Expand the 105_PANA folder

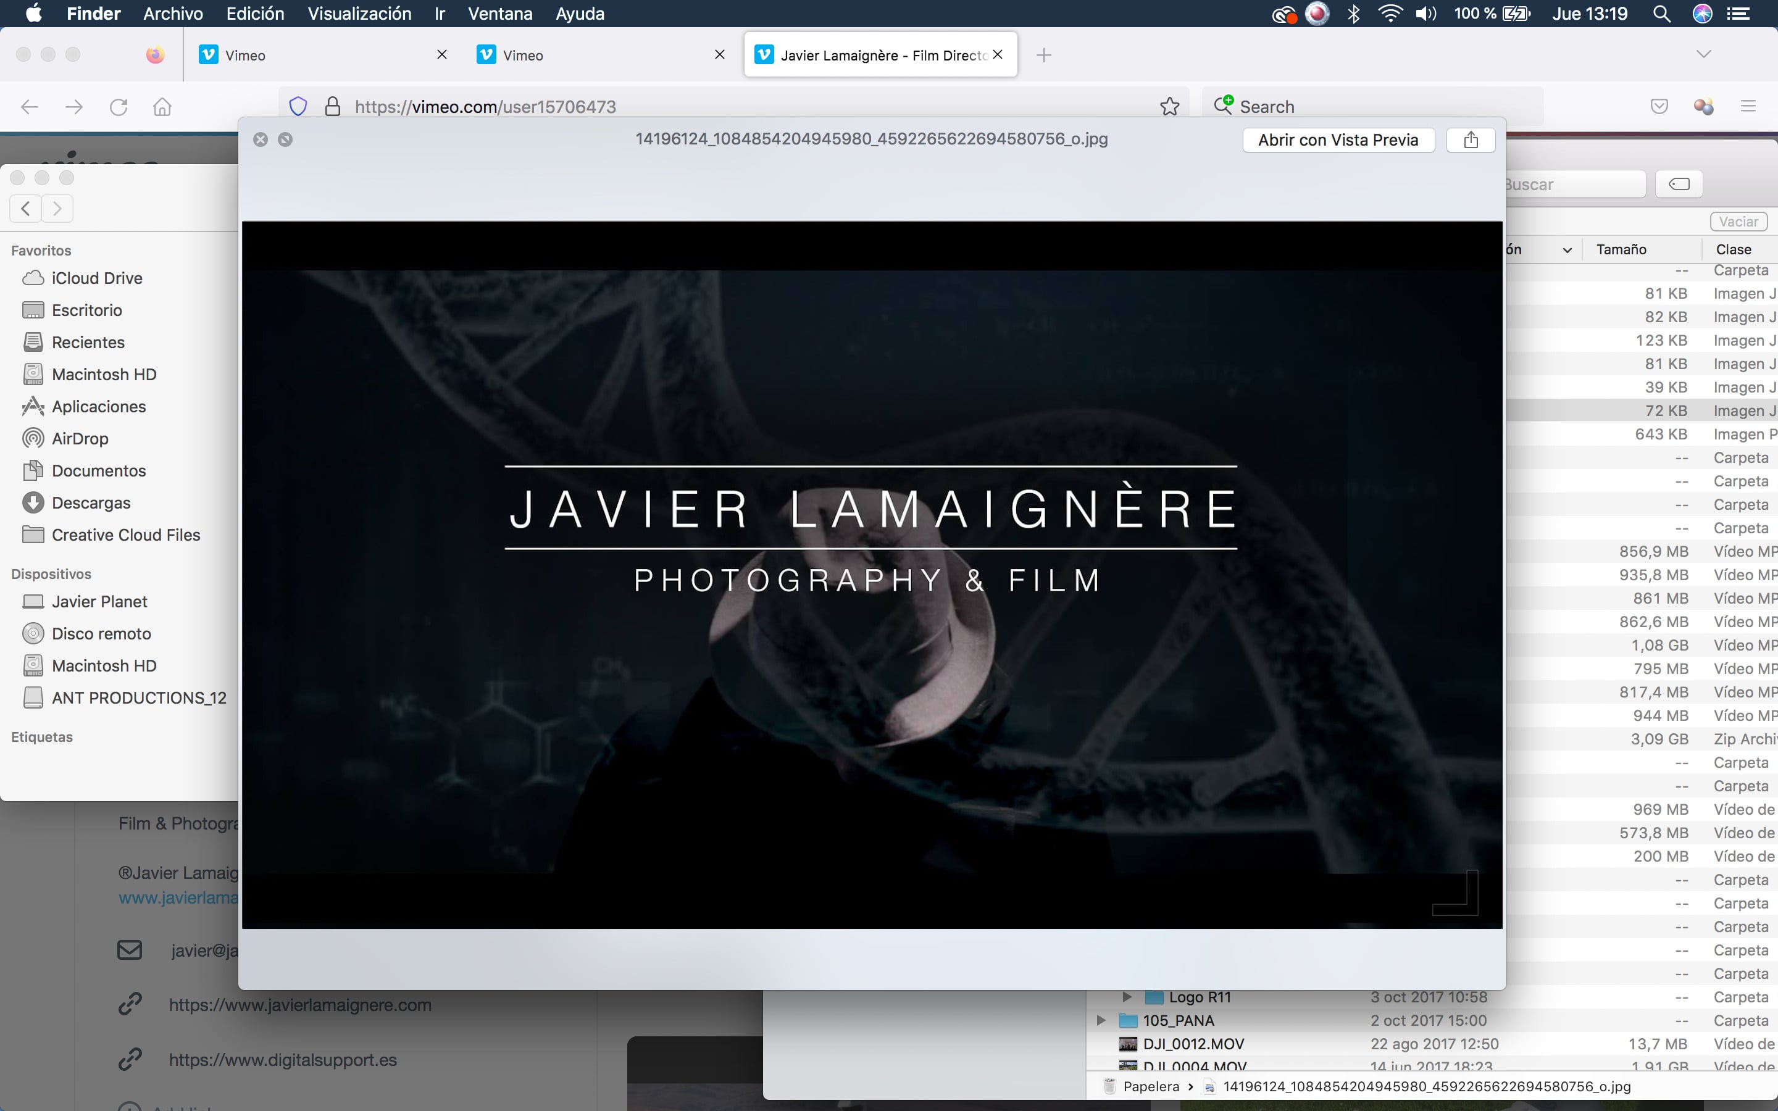(x=1101, y=1021)
